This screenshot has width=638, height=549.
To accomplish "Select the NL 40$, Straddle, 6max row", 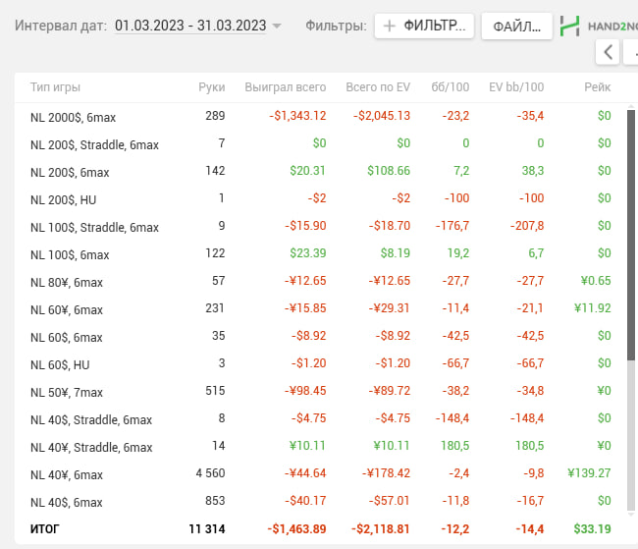I will click(321, 418).
